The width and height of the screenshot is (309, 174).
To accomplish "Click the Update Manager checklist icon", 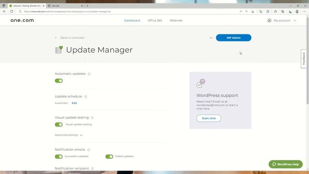I will coord(59,50).
